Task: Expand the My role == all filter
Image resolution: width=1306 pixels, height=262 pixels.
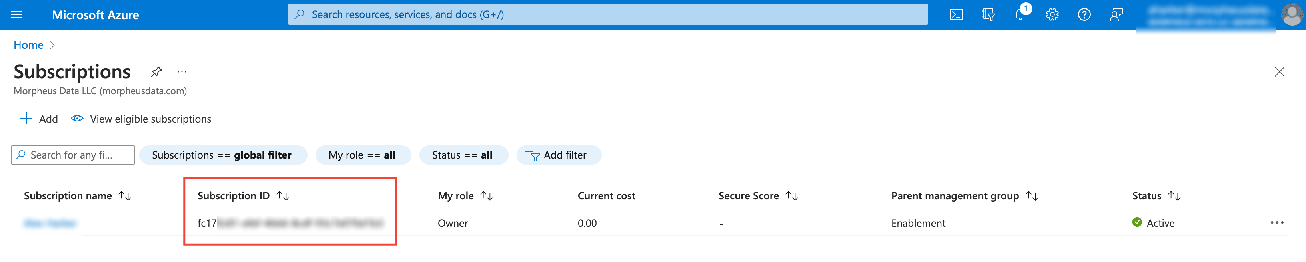Action: click(x=362, y=155)
